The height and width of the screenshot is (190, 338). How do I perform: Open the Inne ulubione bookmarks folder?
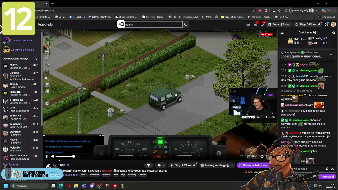click(326, 17)
